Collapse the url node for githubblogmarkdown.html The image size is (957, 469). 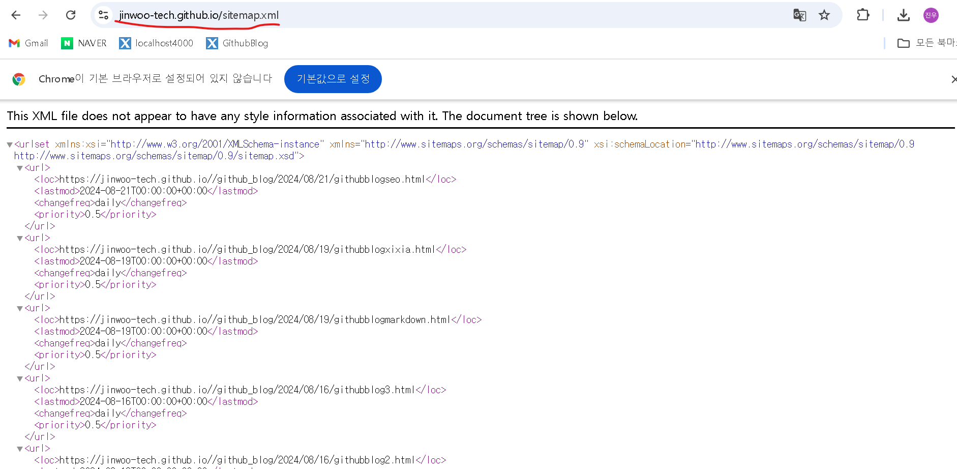pyautogui.click(x=20, y=308)
